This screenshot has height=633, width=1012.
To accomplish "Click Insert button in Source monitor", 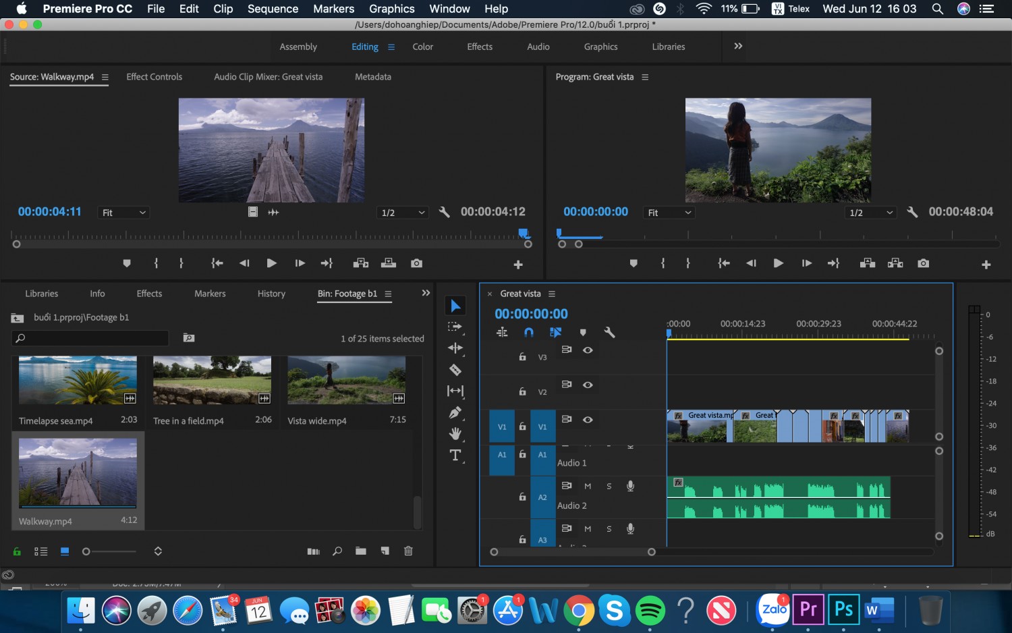I will click(x=361, y=263).
